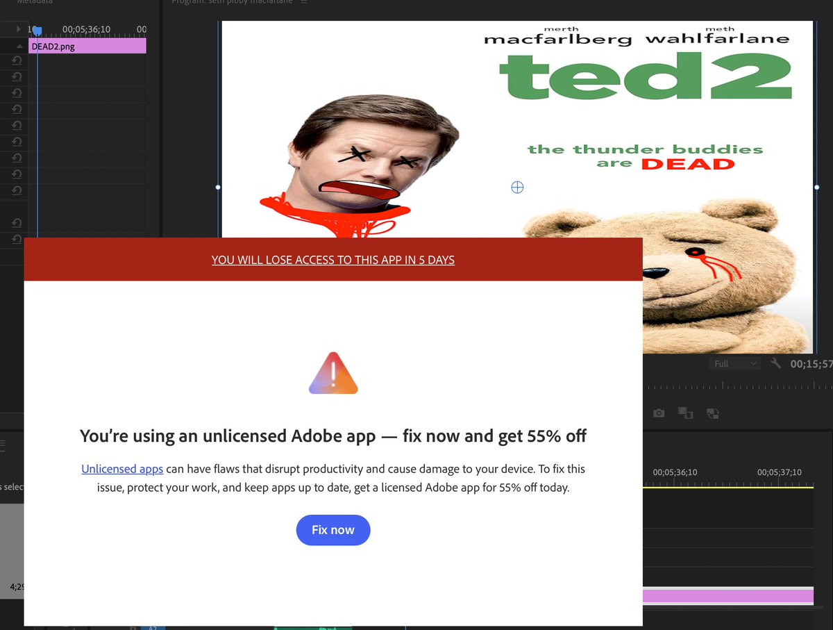Click the warning triangle icon in the dialog
The image size is (833, 630).
[333, 374]
